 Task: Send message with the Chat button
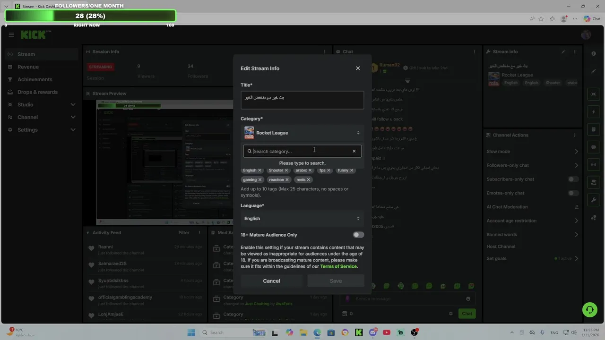467,314
